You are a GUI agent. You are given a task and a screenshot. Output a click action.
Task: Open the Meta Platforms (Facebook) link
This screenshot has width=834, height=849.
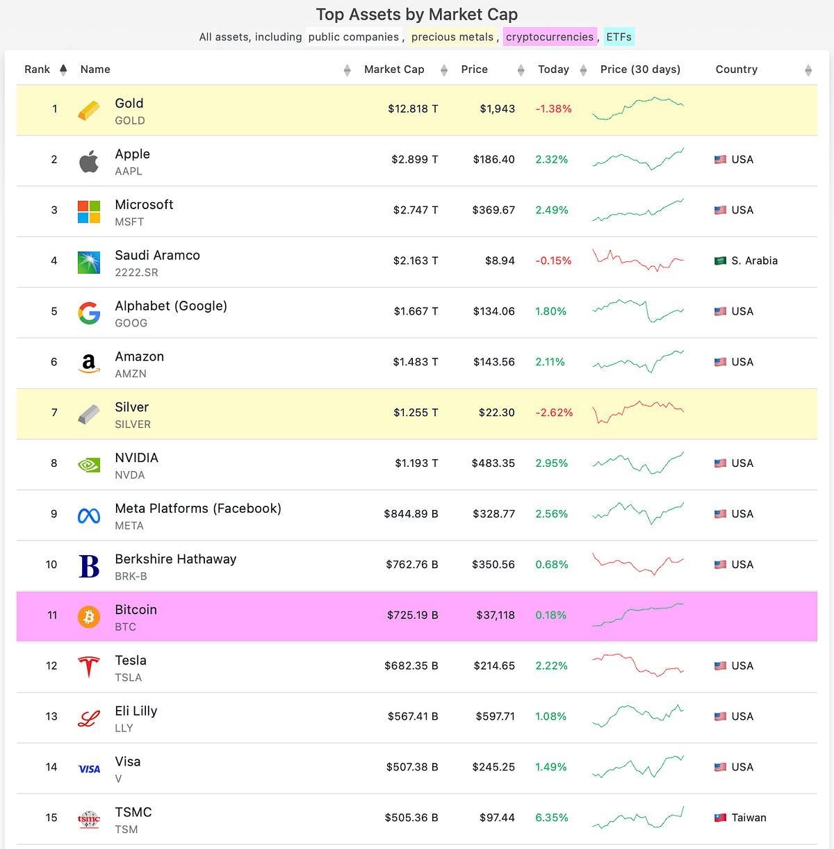coord(198,509)
